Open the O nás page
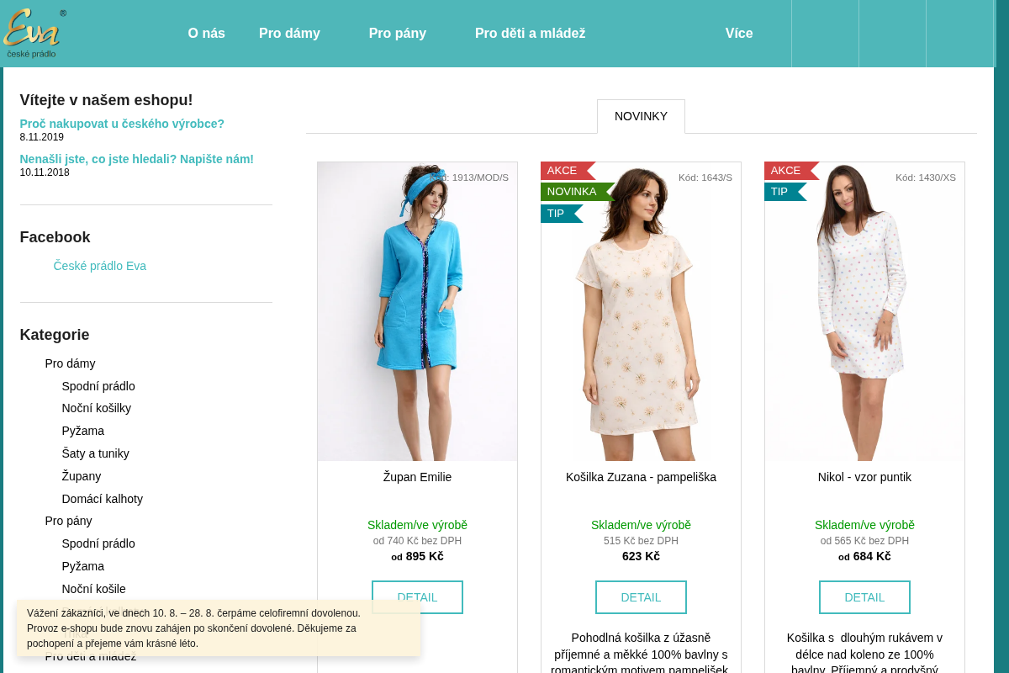 coord(206,34)
